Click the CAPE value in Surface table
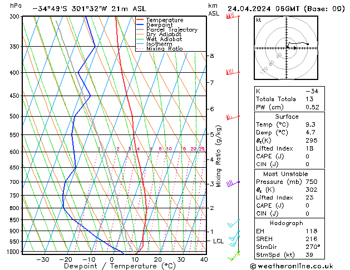 click(x=307, y=156)
